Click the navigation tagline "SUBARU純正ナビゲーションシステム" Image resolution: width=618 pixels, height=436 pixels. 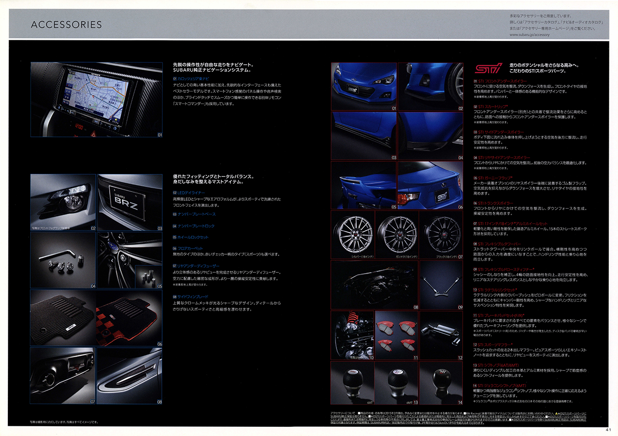pos(212,71)
